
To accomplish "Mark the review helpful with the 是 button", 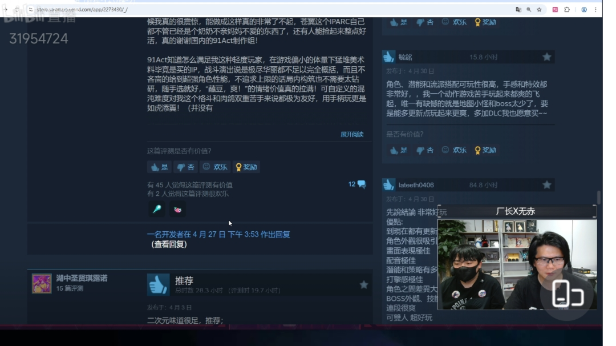I will click(x=159, y=167).
